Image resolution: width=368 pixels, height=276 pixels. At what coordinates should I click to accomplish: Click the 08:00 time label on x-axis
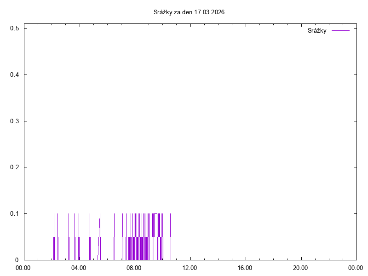(134, 268)
